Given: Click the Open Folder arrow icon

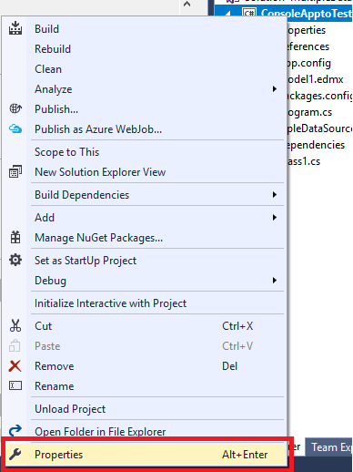Looking at the screenshot, I should 15,431.
